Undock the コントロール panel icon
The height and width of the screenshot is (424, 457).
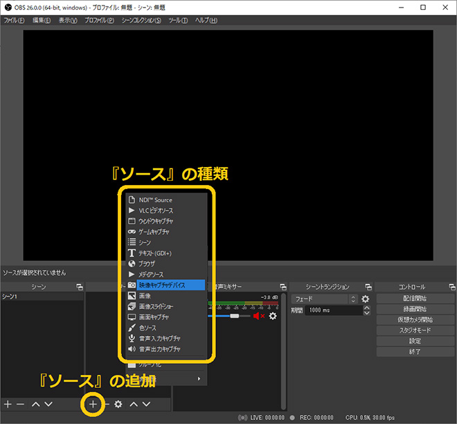click(452, 287)
